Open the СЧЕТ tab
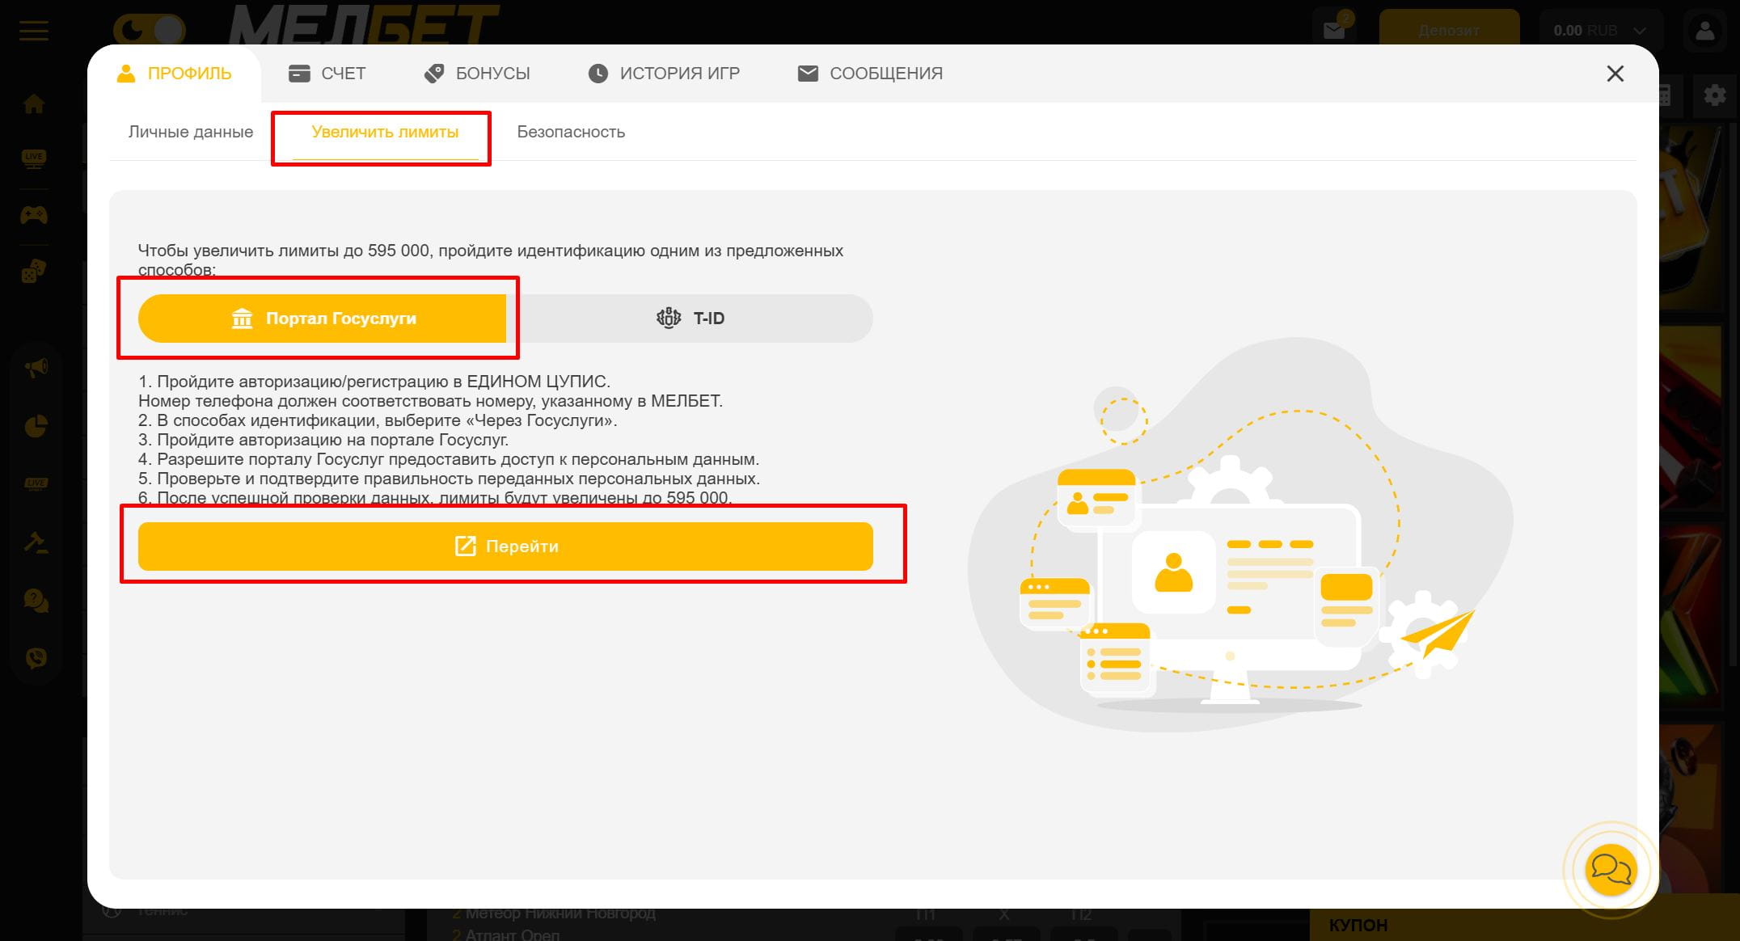1740x941 pixels. tap(327, 74)
